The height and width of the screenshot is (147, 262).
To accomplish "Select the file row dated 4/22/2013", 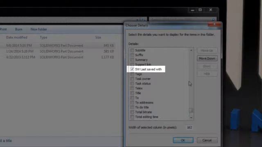I will tap(58, 57).
